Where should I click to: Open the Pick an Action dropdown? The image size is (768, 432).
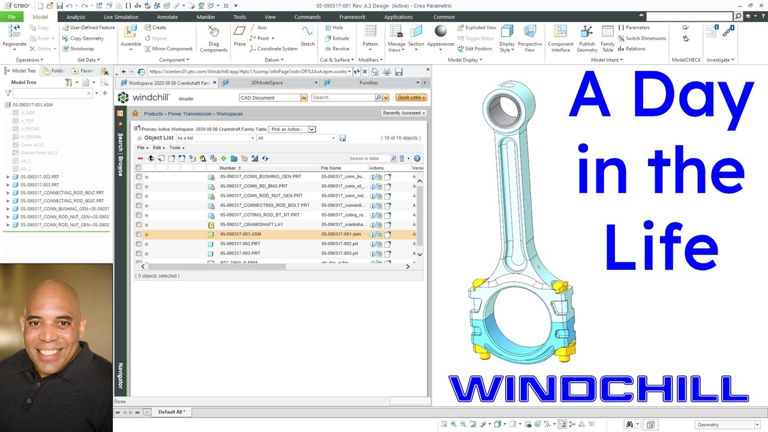tap(292, 129)
